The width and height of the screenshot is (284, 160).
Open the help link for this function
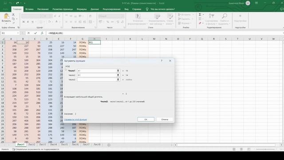click(75, 120)
